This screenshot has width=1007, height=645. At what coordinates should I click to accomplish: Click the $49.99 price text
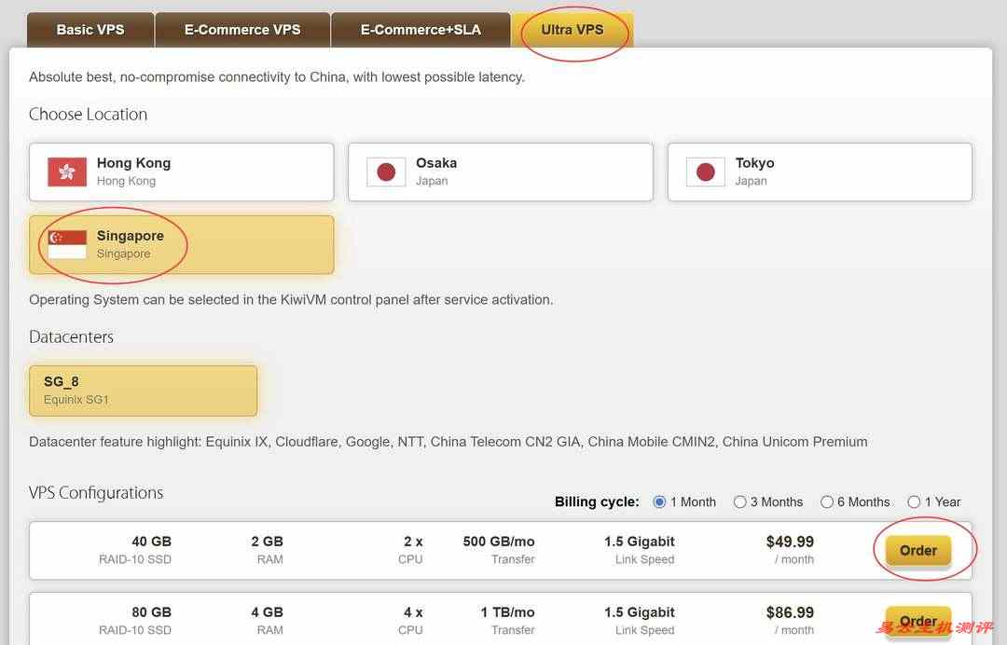(790, 542)
